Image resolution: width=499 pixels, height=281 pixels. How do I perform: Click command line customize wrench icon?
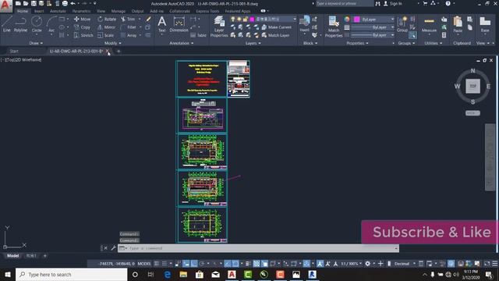(x=113, y=248)
